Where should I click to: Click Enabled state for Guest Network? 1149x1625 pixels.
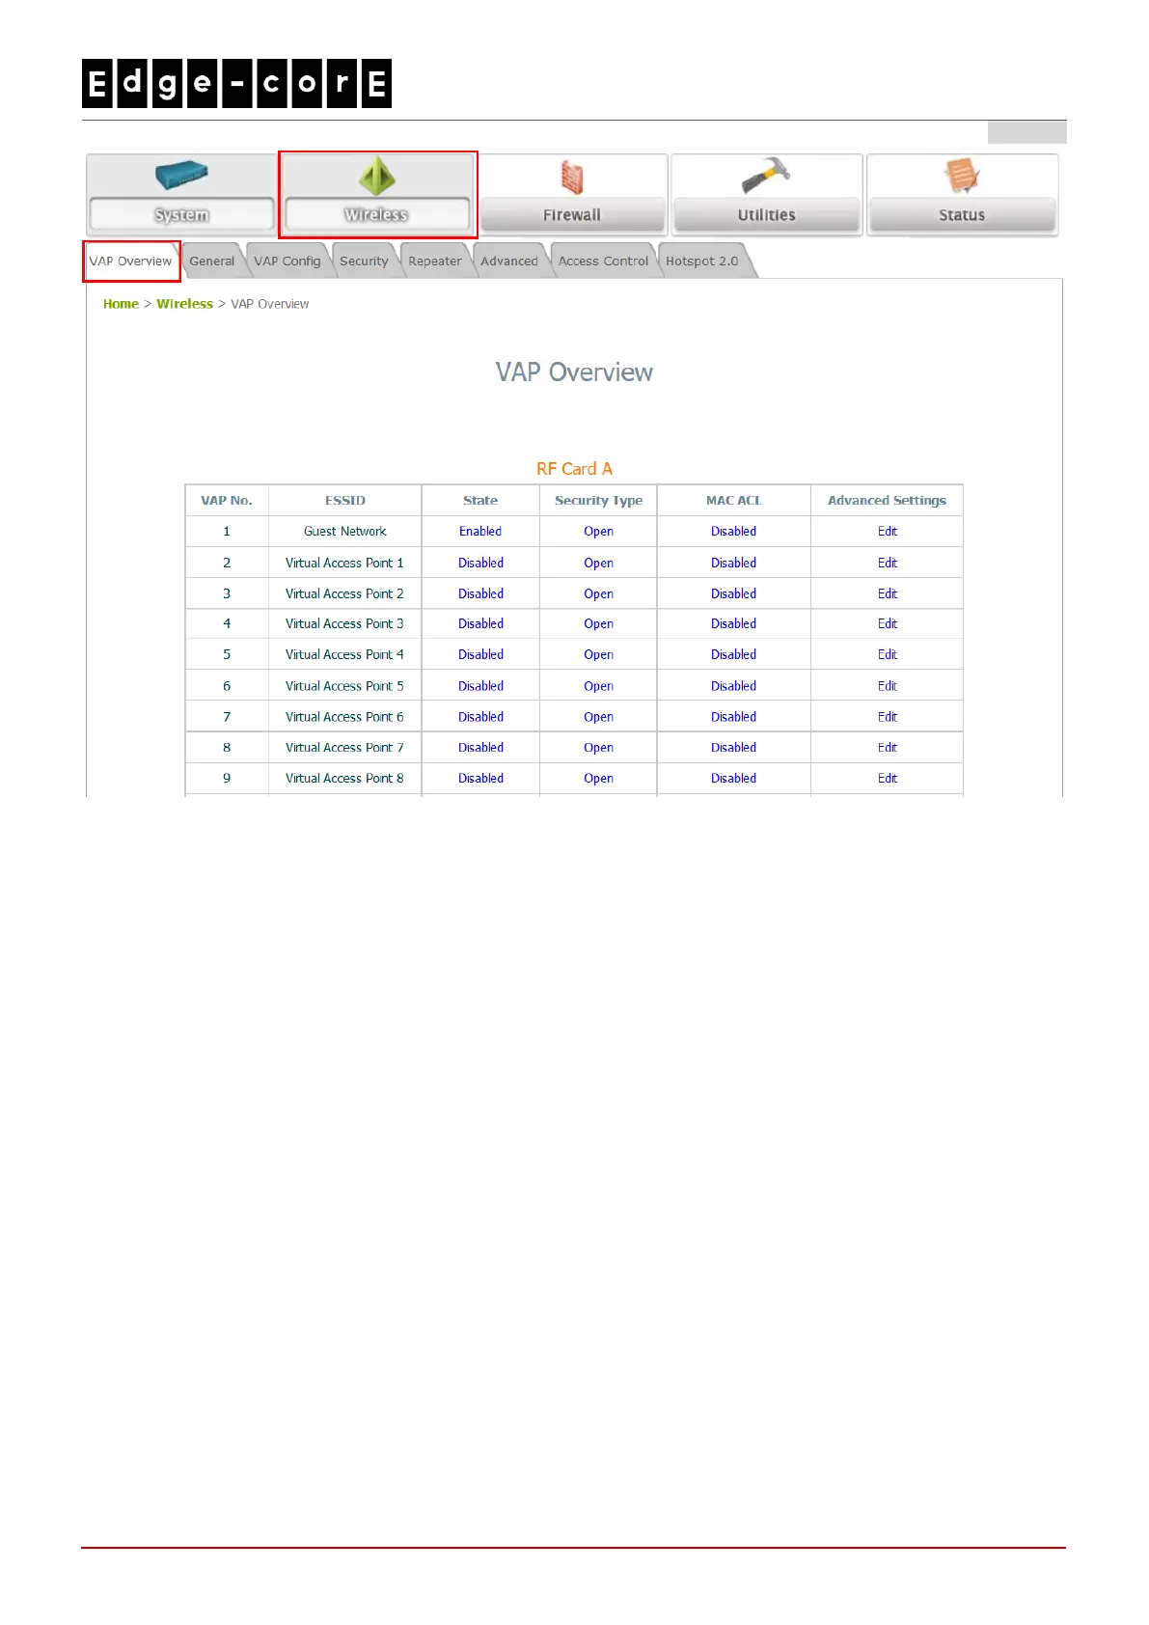(480, 532)
